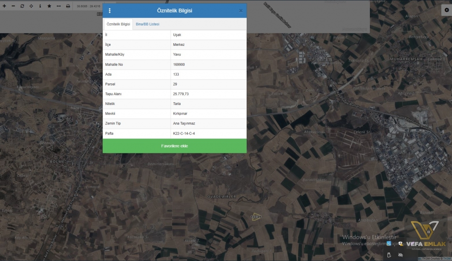Click the coordinates display in toolbar
The height and width of the screenshot is (261, 452).
88,6
